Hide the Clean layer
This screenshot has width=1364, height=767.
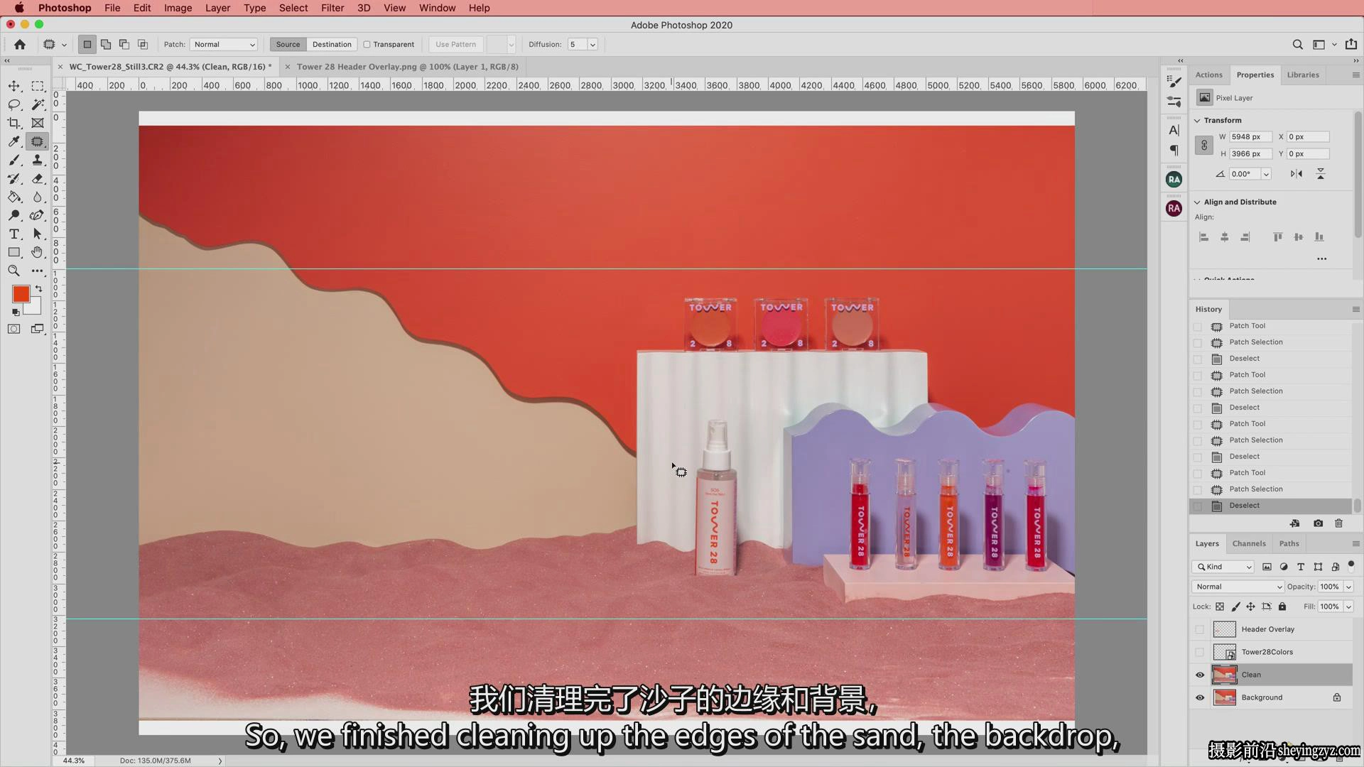[1200, 675]
